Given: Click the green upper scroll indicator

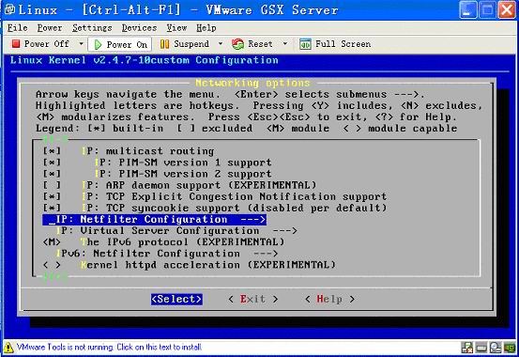Looking at the screenshot, I should click(55, 139).
